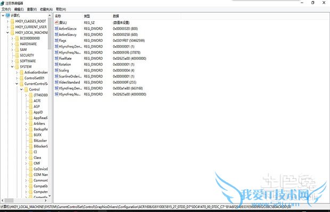Open the 帮助(H) menu
The height and width of the screenshot is (212, 330).
(x=61, y=9)
